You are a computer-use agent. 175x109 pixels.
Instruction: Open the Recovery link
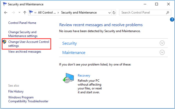click(84, 76)
